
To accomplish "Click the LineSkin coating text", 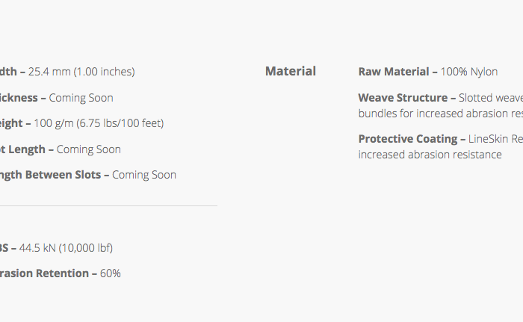I will [495, 139].
